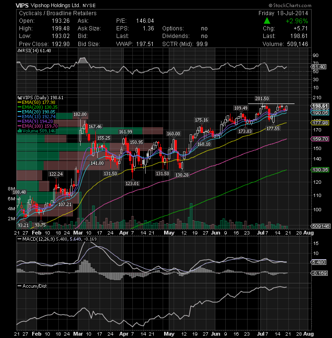Select the EMA(50) 177.98 legend entry
The height and width of the screenshot is (338, 332).
37,103
